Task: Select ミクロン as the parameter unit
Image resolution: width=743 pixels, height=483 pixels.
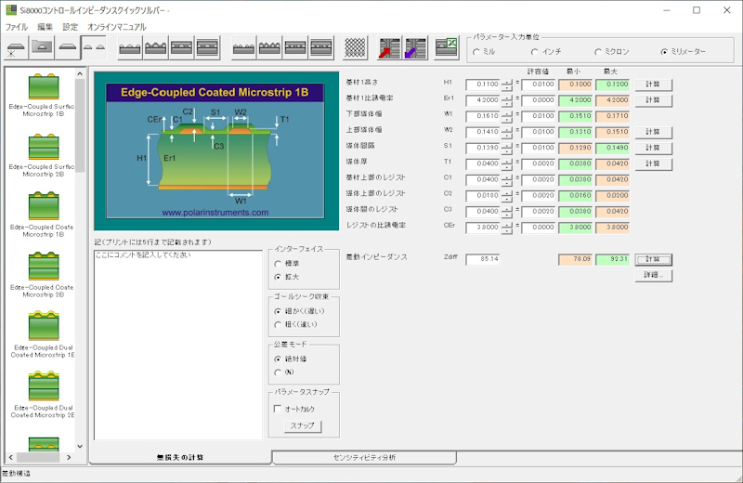Action: click(x=598, y=52)
